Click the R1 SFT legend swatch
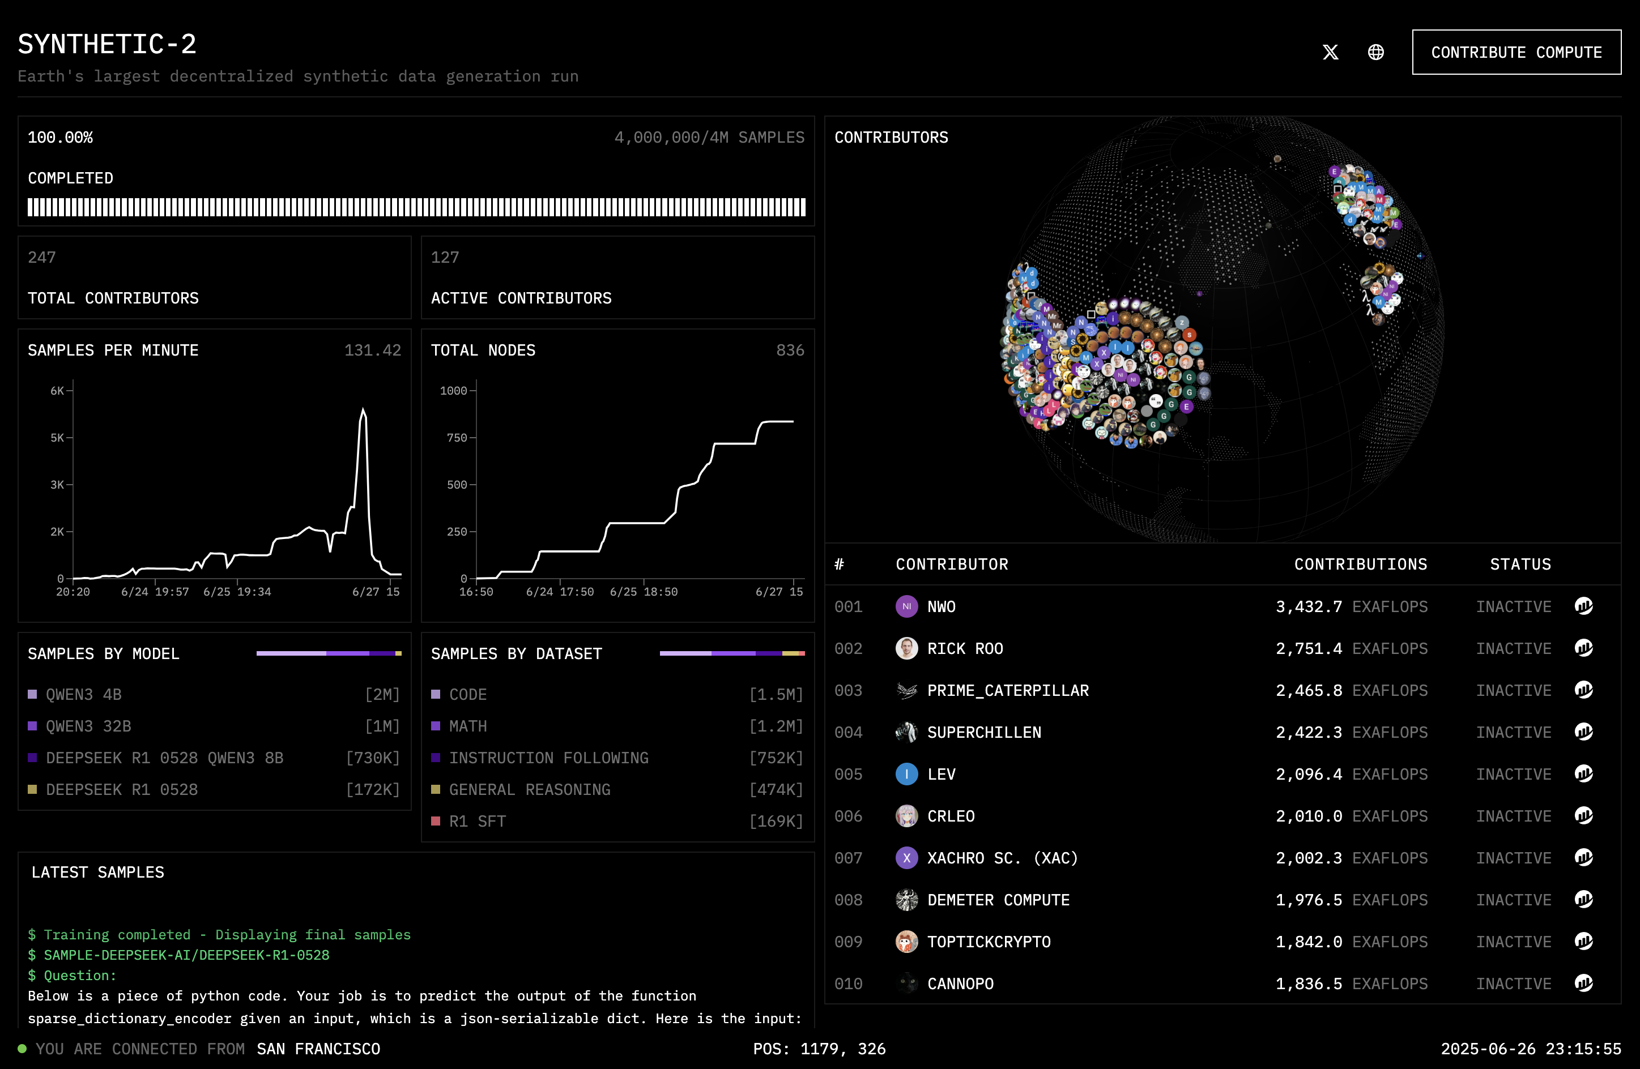 [x=436, y=821]
